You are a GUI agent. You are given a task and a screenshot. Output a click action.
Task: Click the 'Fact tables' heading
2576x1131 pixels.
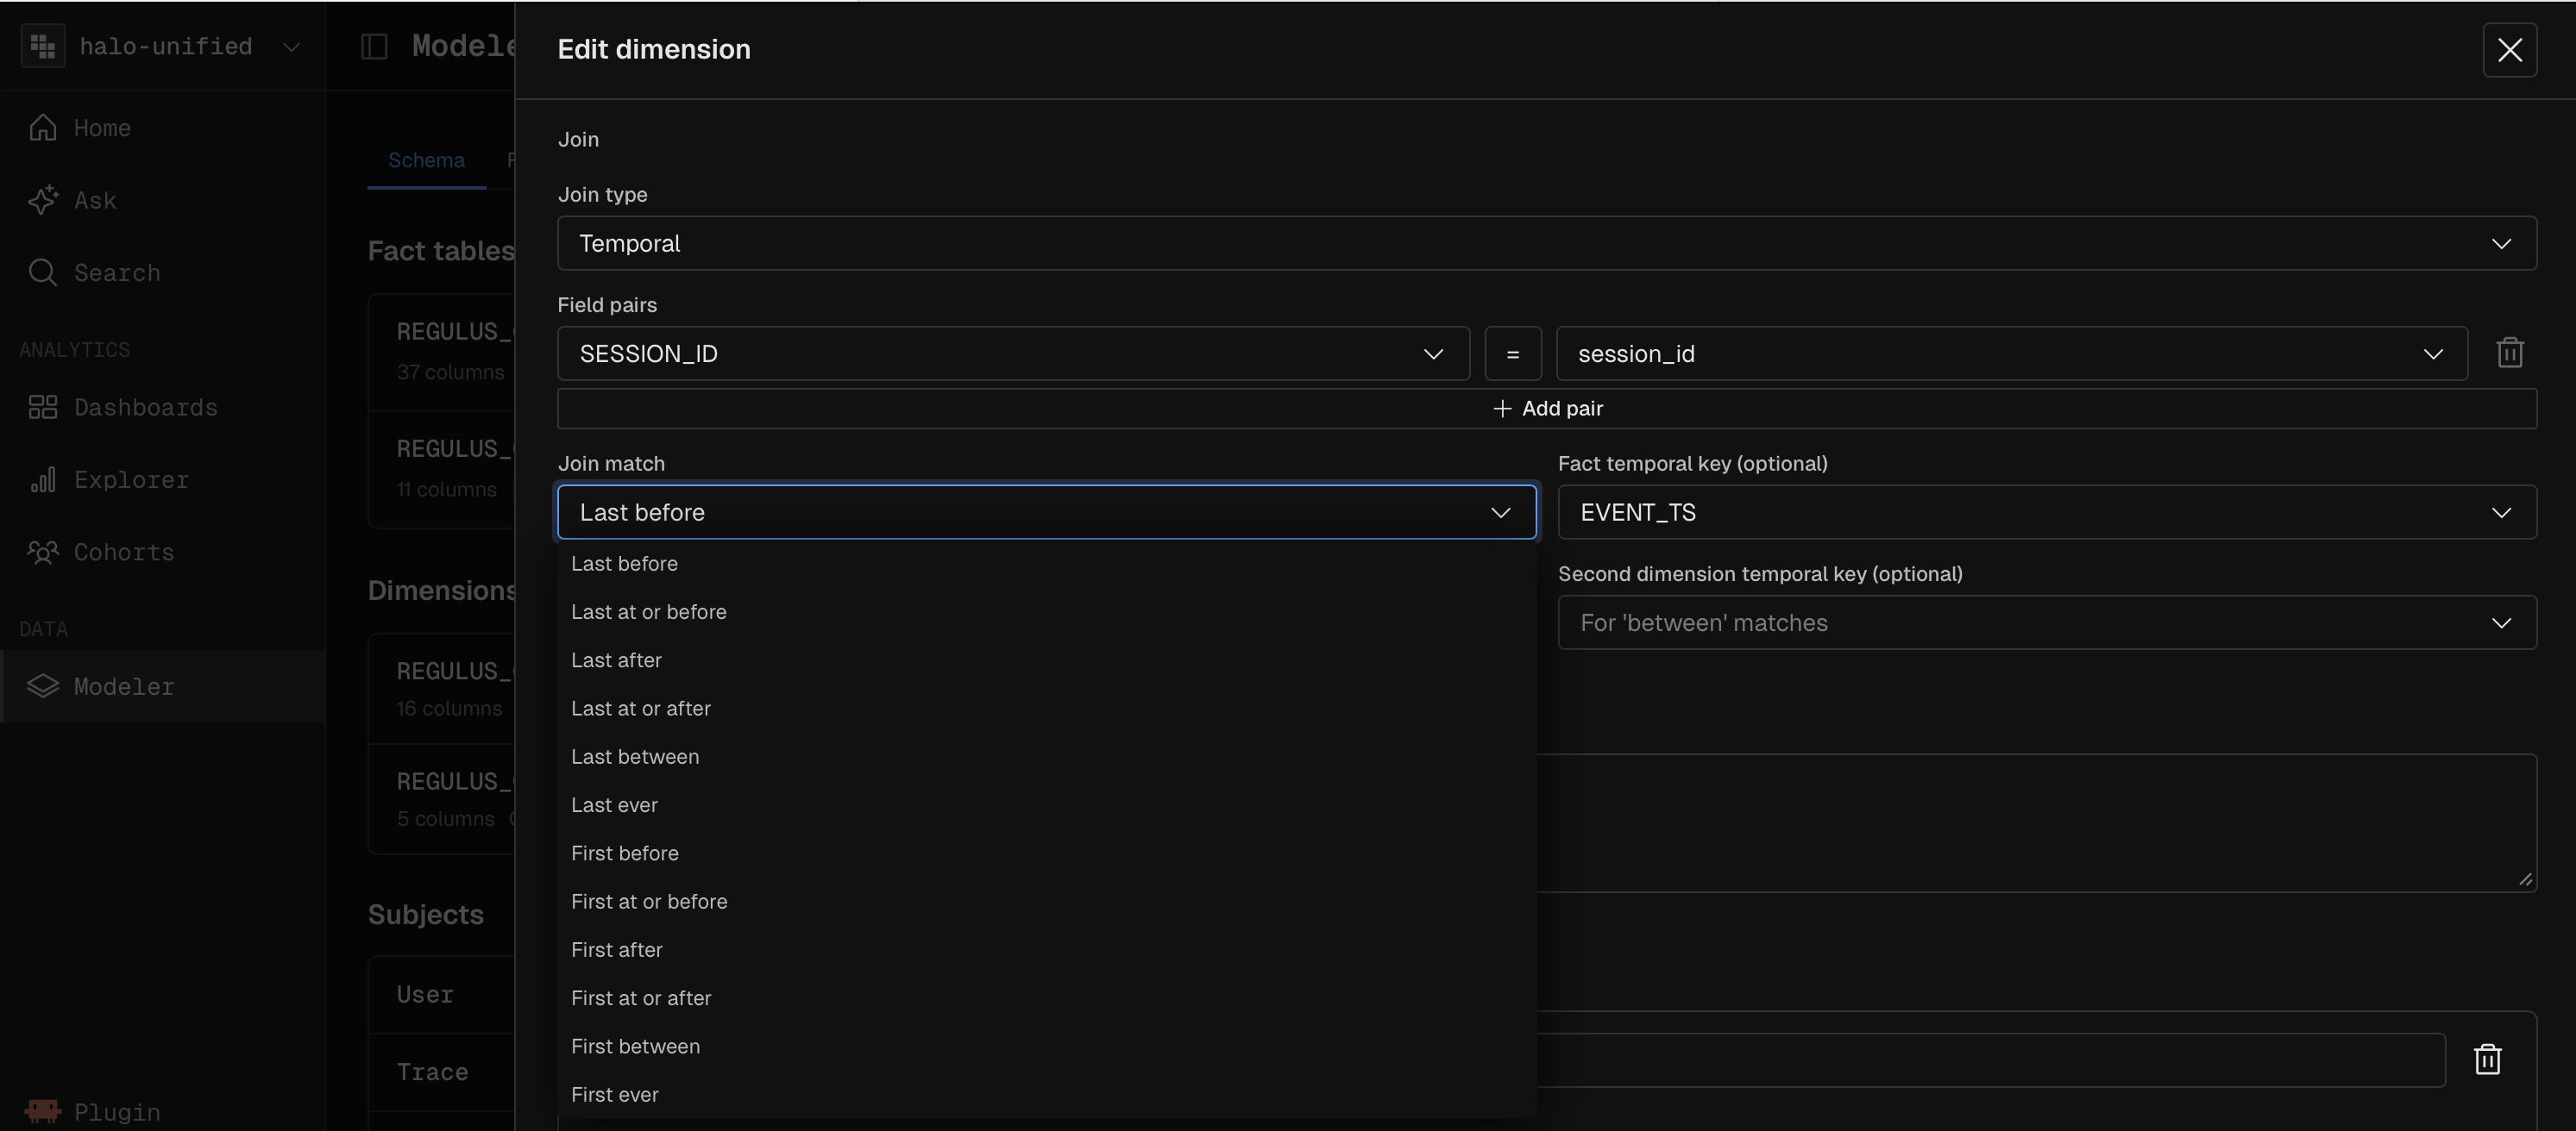click(441, 250)
